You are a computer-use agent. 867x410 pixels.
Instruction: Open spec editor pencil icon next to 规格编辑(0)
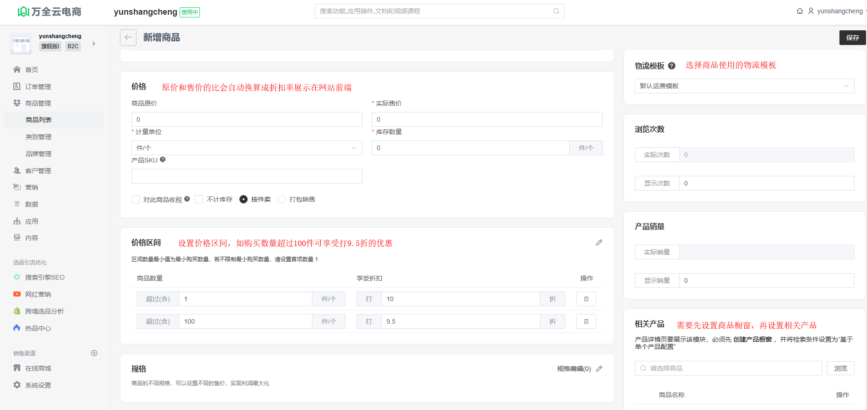(599, 369)
